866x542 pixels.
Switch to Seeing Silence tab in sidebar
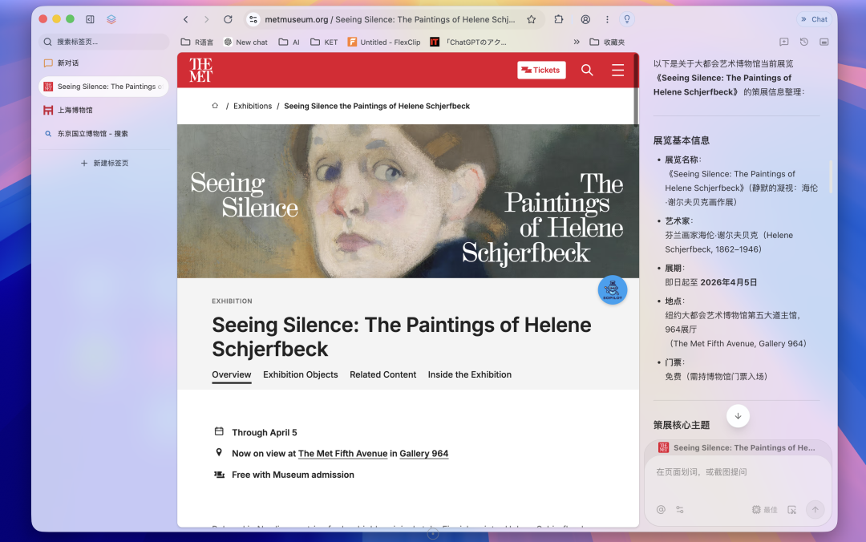pyautogui.click(x=103, y=87)
